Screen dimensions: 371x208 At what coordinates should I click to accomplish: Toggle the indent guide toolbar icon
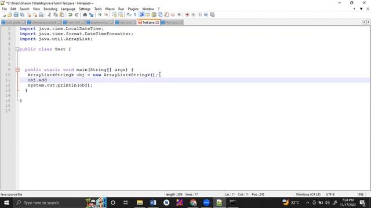point(141,14)
